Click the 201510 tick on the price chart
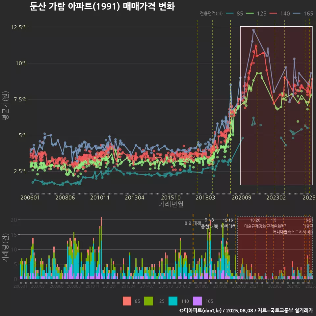This screenshot has width=316, height=316. coord(171,197)
